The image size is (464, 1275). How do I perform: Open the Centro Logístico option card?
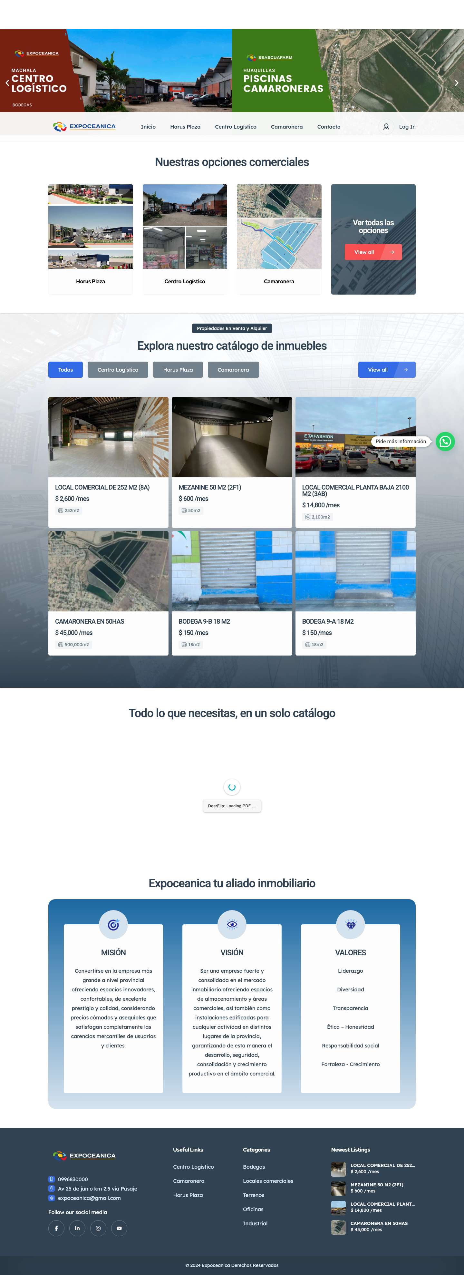[185, 239]
